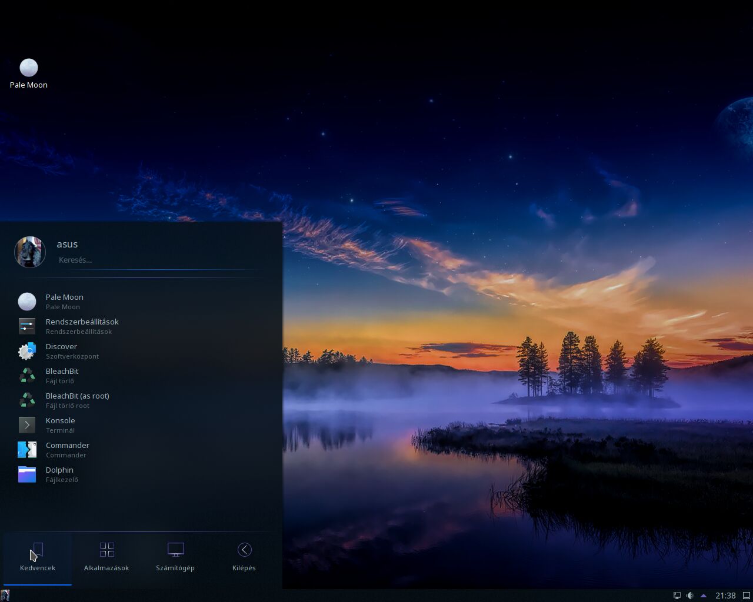Image resolution: width=753 pixels, height=602 pixels.
Task: Expand hidden system tray icons arrow
Action: point(703,596)
